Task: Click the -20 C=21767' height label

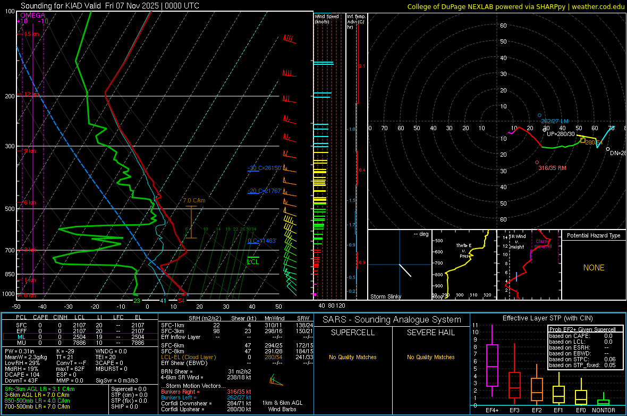Action: click(x=264, y=191)
